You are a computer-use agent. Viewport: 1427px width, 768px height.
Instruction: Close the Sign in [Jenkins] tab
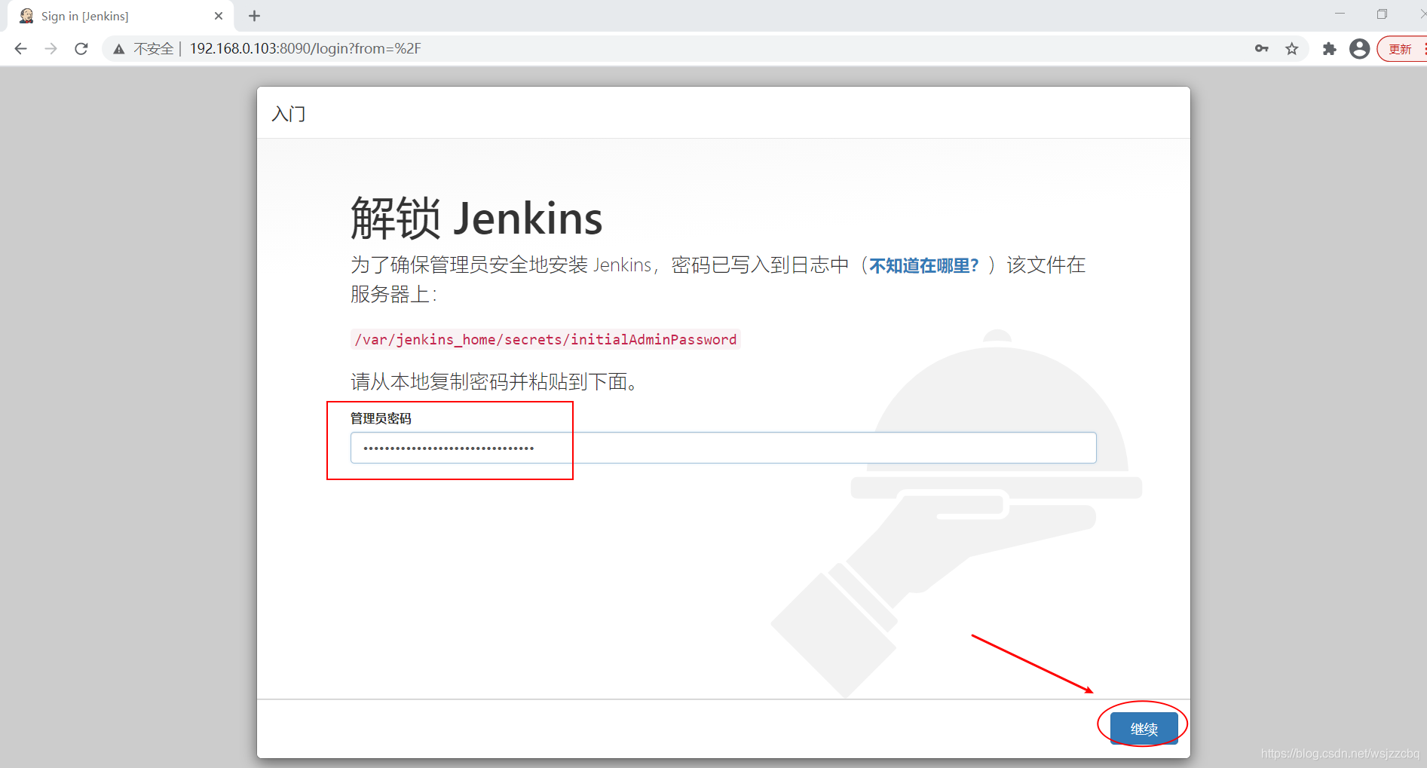click(x=219, y=16)
